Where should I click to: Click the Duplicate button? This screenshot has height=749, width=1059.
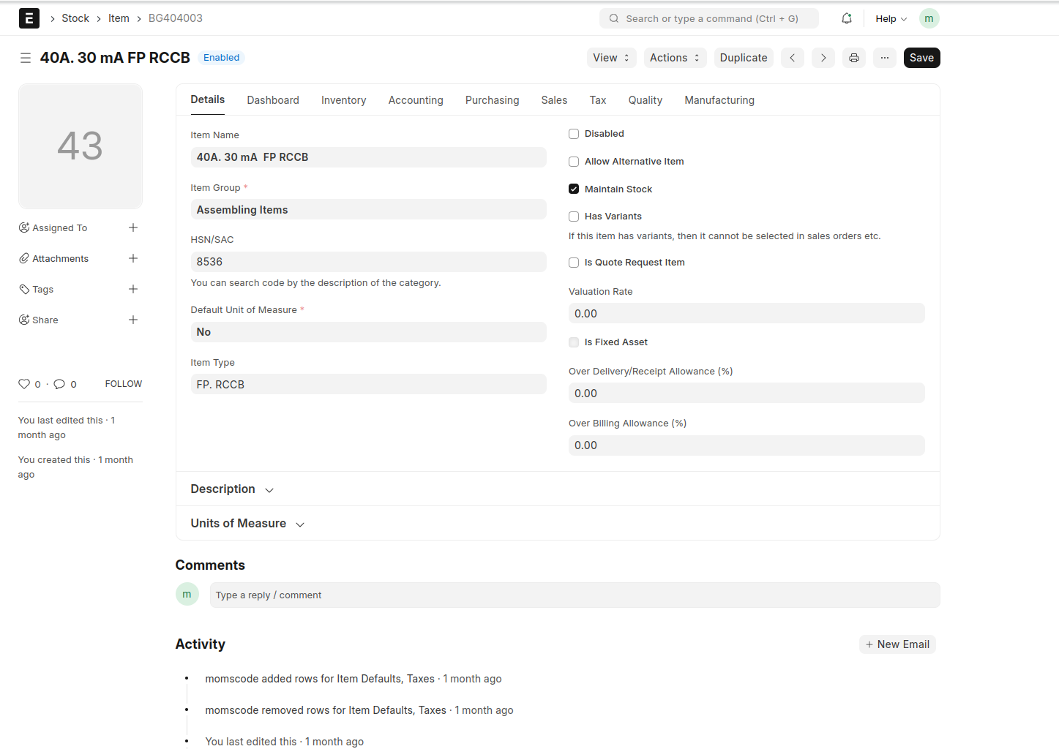[743, 58]
